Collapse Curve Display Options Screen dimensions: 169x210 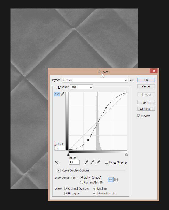pyautogui.click(x=59, y=170)
